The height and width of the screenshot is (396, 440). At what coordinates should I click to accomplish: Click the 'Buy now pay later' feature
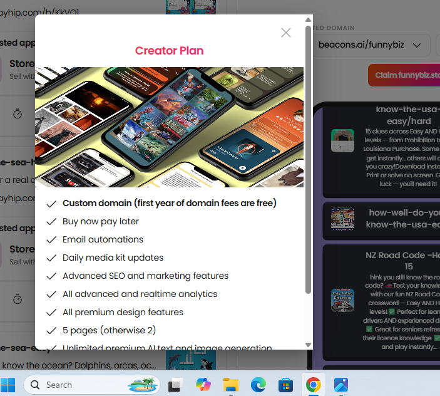[x=101, y=221]
